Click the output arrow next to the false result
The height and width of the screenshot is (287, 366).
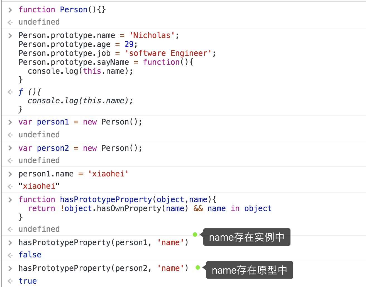[x=10, y=255]
